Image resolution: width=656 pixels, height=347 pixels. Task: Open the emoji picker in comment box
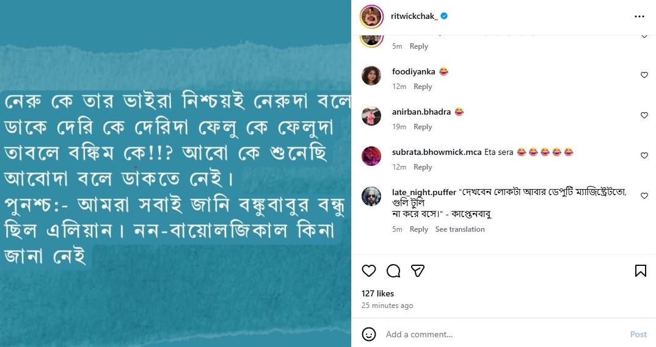coord(369,334)
